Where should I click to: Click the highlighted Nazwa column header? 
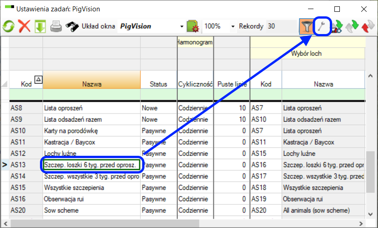click(92, 80)
